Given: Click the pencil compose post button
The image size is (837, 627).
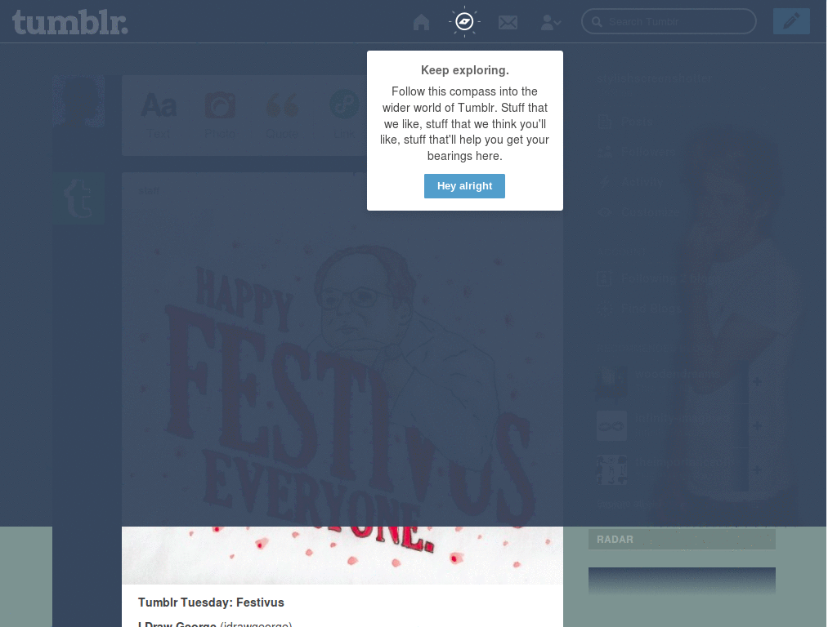Looking at the screenshot, I should (791, 21).
